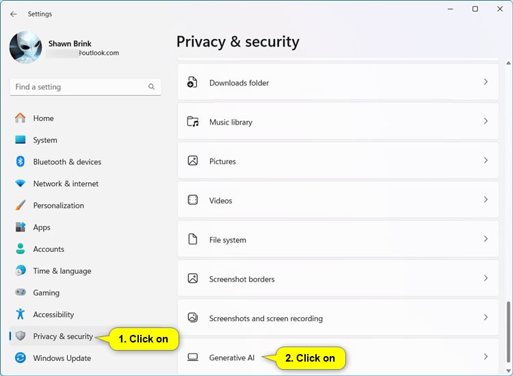Expand the Downloads folder chevron
513x376 pixels.
[486, 82]
